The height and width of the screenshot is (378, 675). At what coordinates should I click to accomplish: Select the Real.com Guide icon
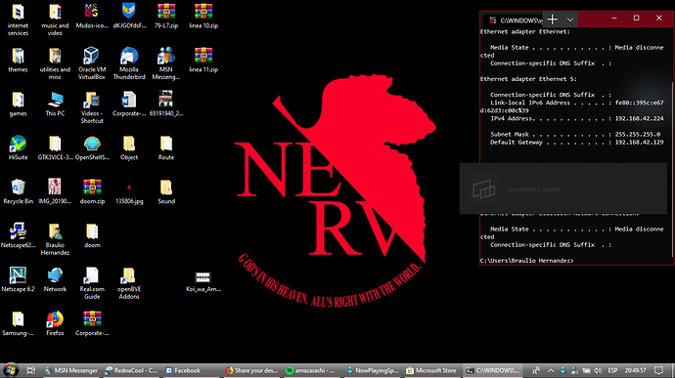click(x=92, y=282)
